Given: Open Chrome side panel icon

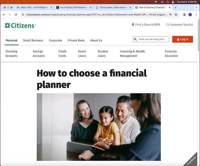Looking at the screenshot, I should pyautogui.click(x=184, y=14).
